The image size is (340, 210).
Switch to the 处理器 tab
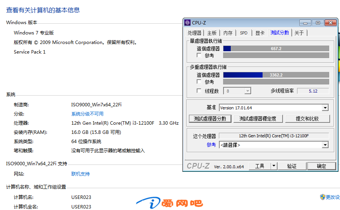click(x=194, y=33)
